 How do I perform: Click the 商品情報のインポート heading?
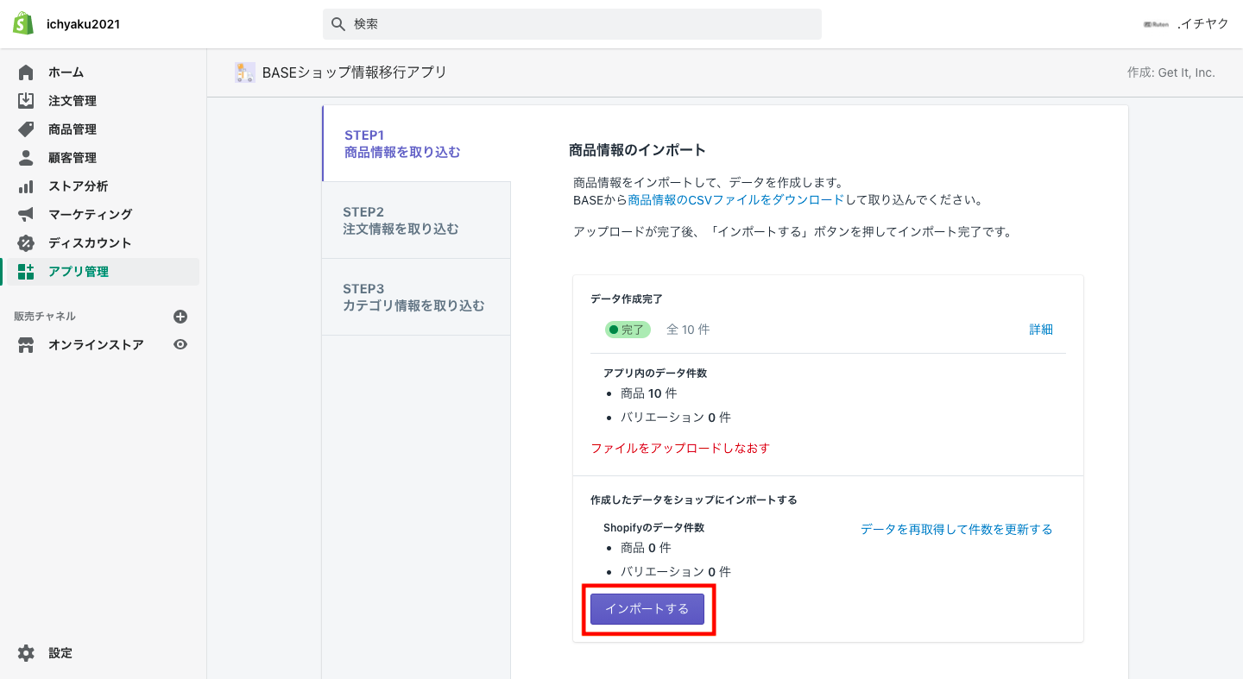(638, 150)
